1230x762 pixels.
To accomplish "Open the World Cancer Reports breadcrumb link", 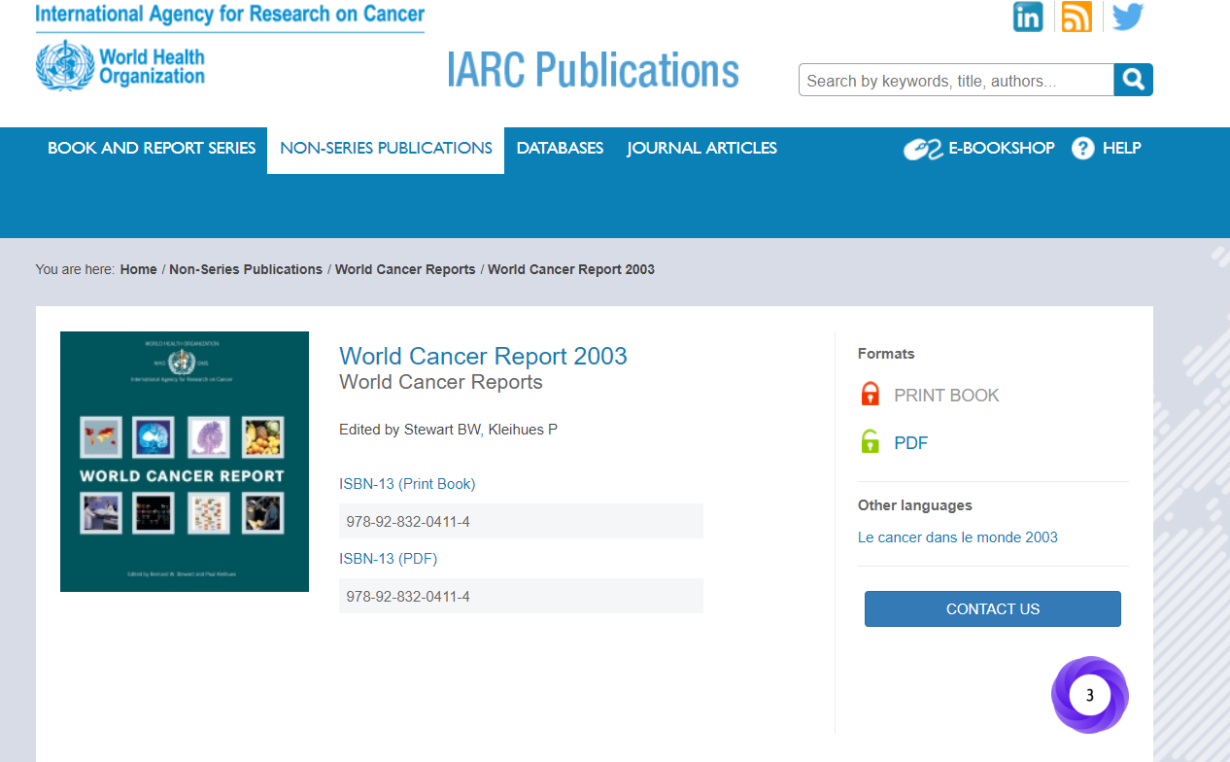I will tap(405, 269).
